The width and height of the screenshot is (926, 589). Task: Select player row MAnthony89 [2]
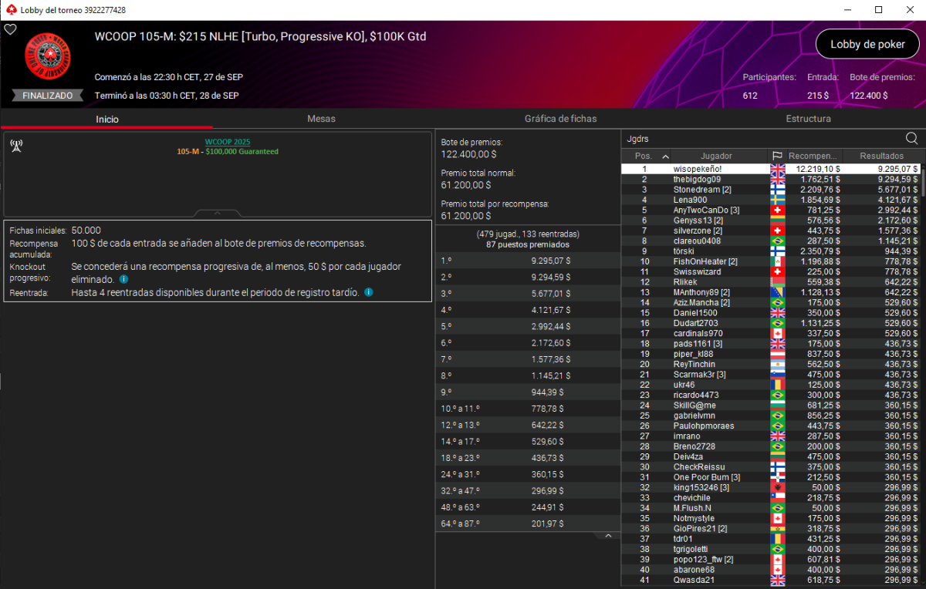[771, 292]
